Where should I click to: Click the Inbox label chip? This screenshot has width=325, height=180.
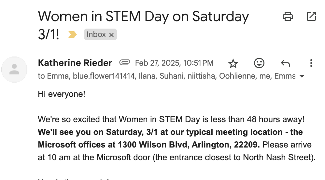point(96,34)
